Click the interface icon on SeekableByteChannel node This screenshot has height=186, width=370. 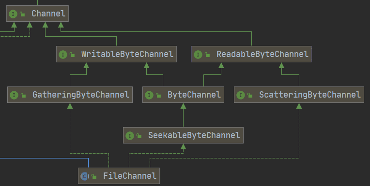click(x=130, y=136)
